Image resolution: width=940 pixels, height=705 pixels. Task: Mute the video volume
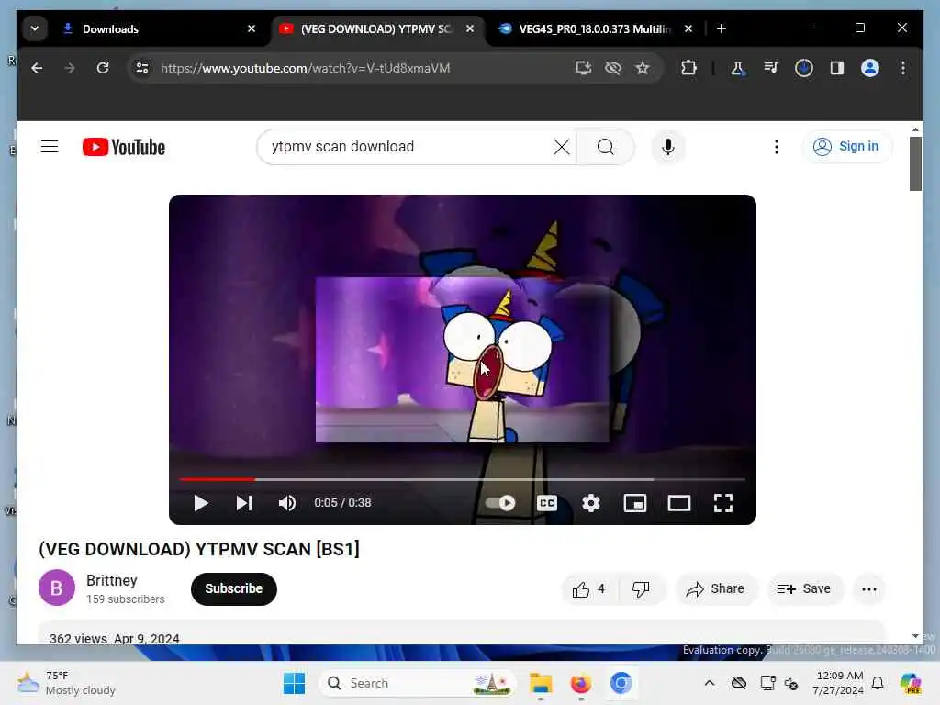click(287, 503)
